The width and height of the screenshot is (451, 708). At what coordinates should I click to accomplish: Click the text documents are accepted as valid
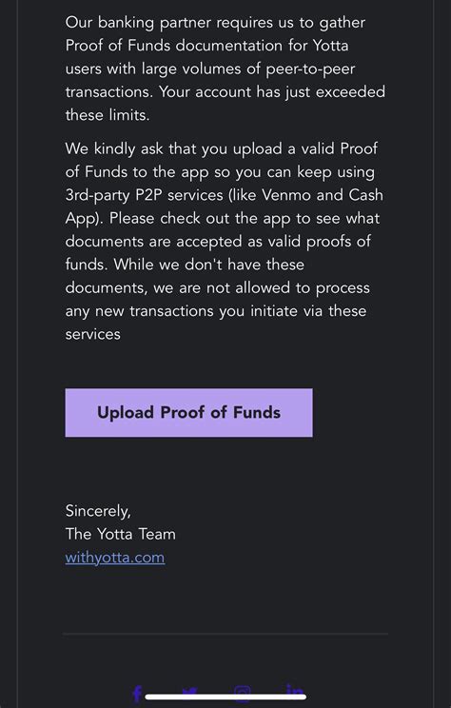pos(183,242)
